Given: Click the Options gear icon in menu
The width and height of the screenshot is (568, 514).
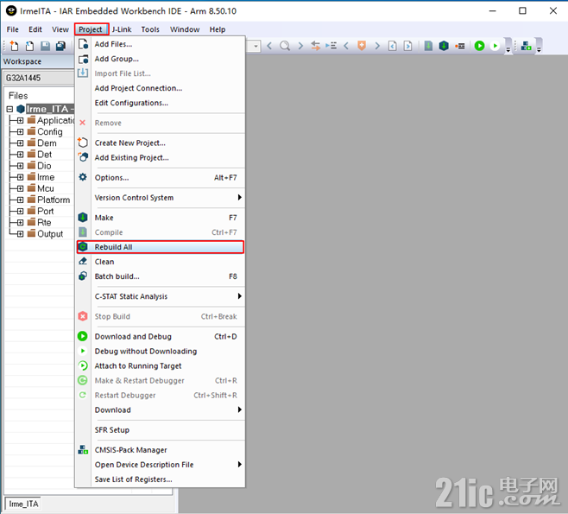Looking at the screenshot, I should pyautogui.click(x=83, y=177).
